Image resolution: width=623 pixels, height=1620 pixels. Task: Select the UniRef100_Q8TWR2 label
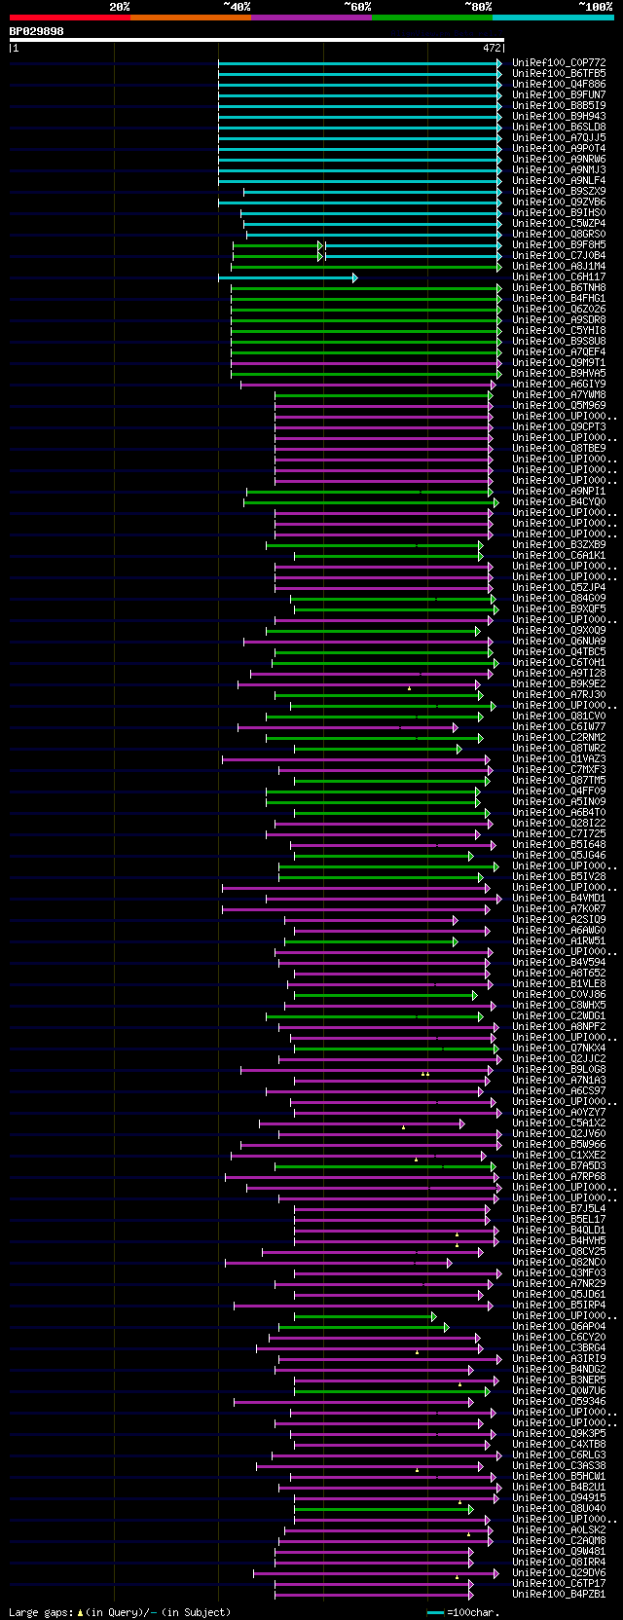[x=559, y=748]
